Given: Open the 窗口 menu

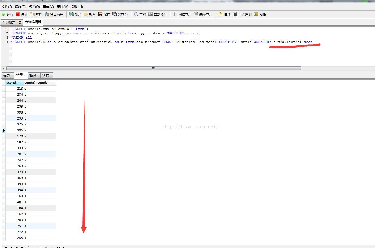Looking at the screenshot, I should pyautogui.click(x=62, y=7).
